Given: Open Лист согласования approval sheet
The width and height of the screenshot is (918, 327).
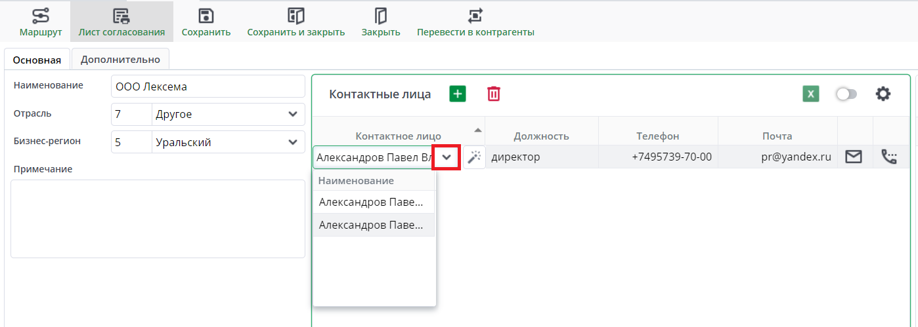Looking at the screenshot, I should [x=121, y=16].
